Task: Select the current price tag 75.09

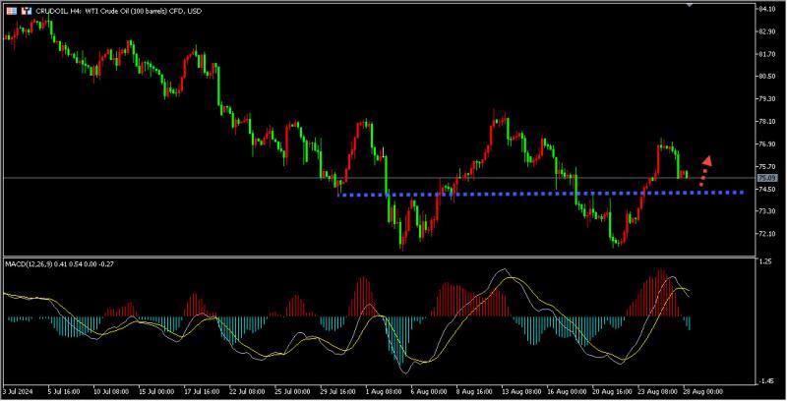Action: 767,178
